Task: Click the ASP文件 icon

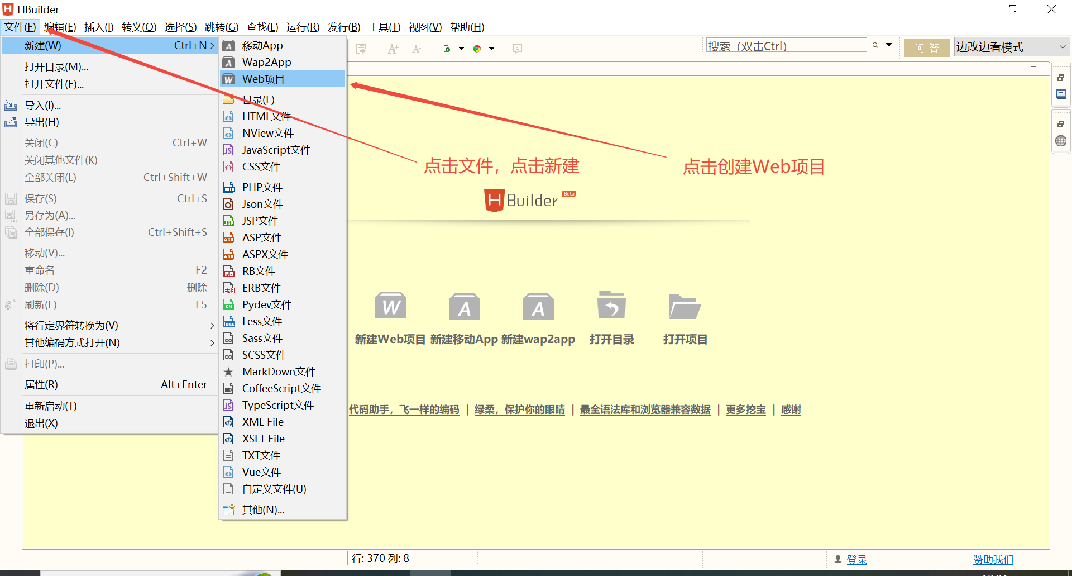Action: coord(228,237)
